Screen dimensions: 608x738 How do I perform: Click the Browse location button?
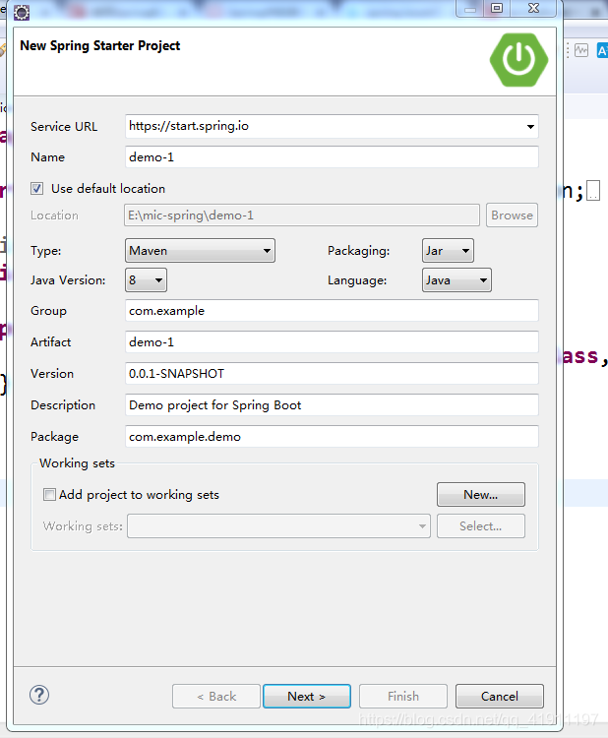tap(512, 215)
